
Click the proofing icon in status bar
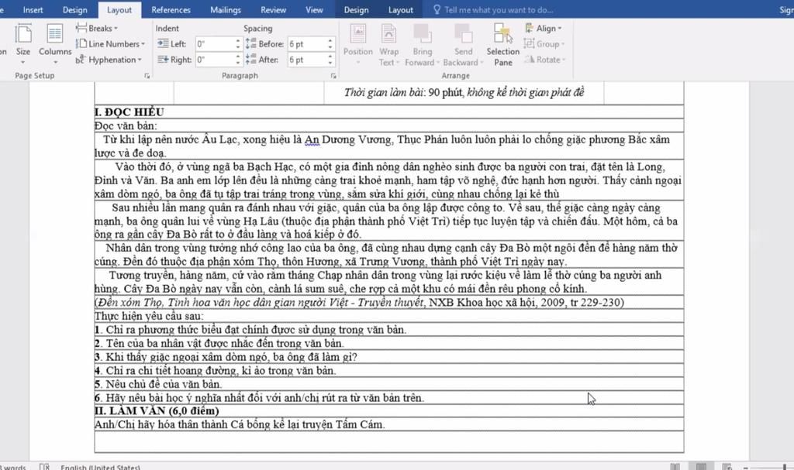click(44, 467)
